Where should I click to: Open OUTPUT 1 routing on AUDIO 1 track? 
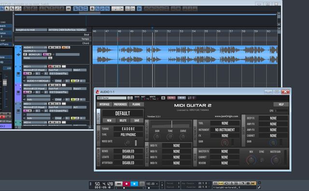point(35,51)
